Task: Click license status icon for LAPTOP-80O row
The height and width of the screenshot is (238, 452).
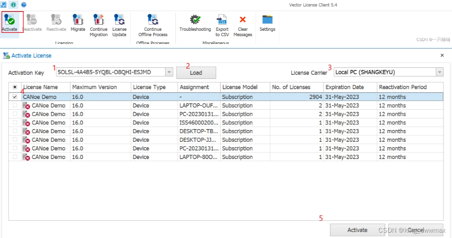Action: tap(26, 157)
